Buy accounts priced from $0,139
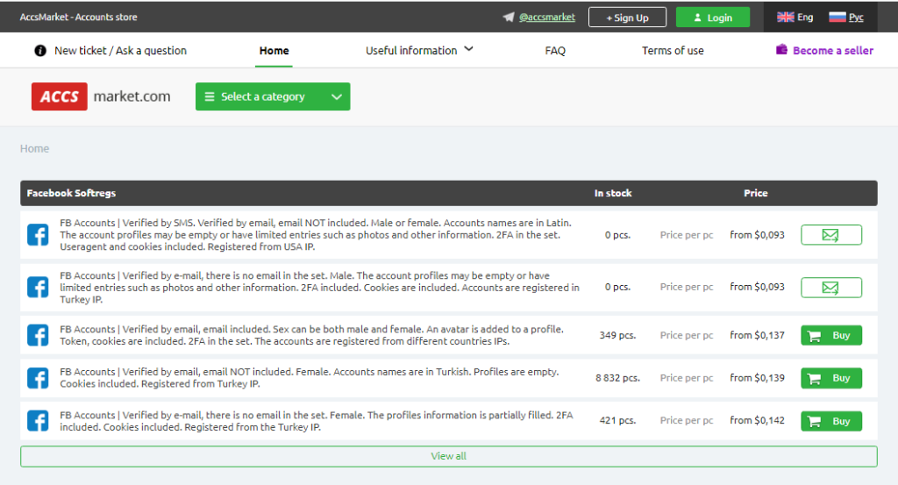898x485 pixels. [831, 378]
